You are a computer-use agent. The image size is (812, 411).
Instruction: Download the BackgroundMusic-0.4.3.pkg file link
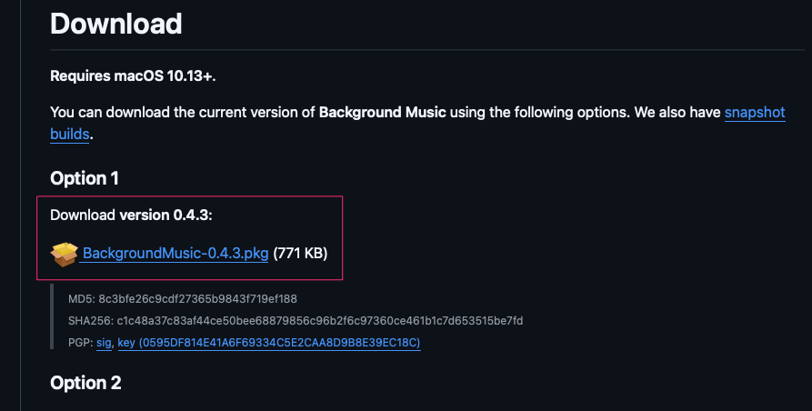175,254
